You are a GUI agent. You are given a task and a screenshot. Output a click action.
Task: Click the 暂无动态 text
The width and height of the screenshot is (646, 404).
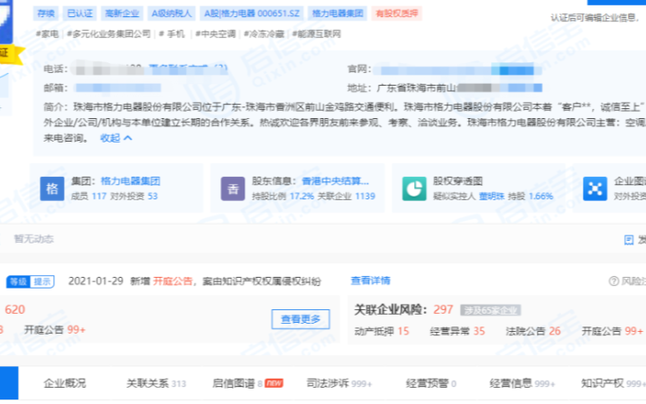pyautogui.click(x=33, y=239)
